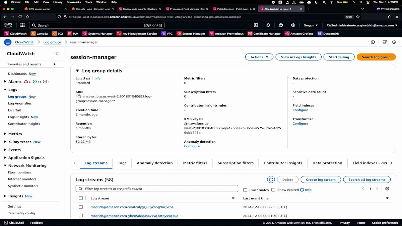Check the vv4tculygzju5yco5g9ucjvrba log stream row
Image resolution: width=402 pixels, height=226 pixels.
click(x=81, y=207)
